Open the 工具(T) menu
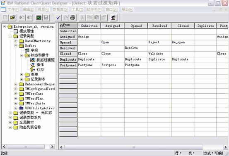 click(x=77, y=10)
